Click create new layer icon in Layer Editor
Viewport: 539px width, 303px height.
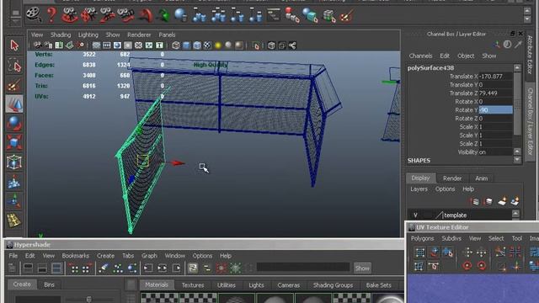[502, 201]
